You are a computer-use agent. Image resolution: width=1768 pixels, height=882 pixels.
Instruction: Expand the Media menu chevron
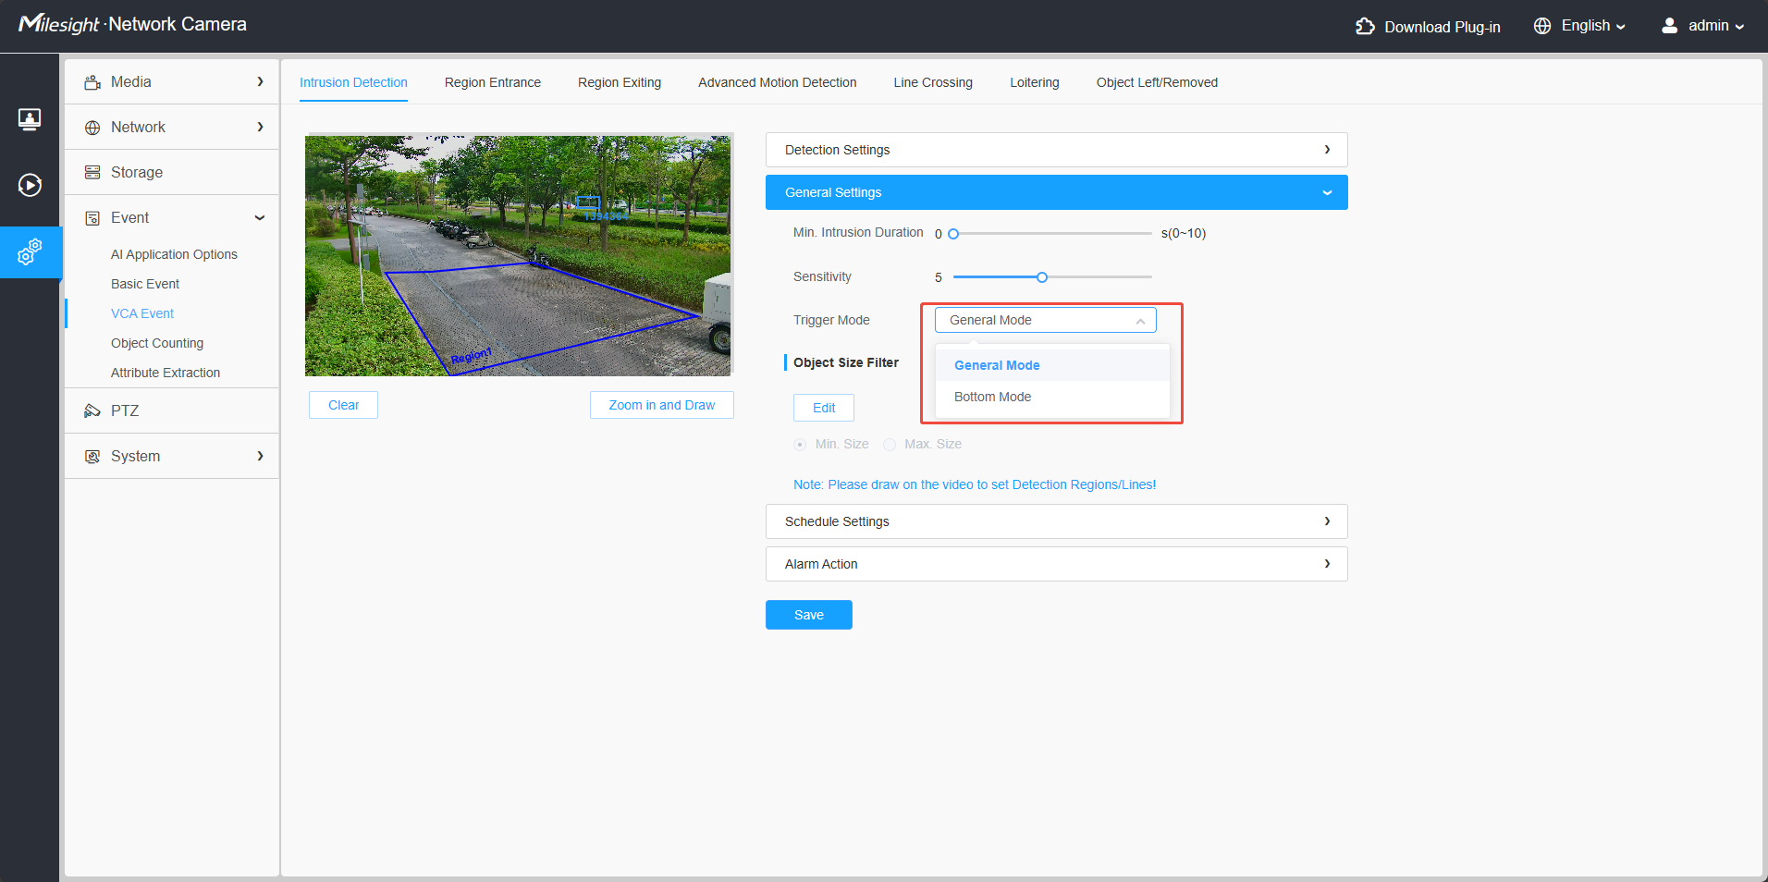click(260, 81)
